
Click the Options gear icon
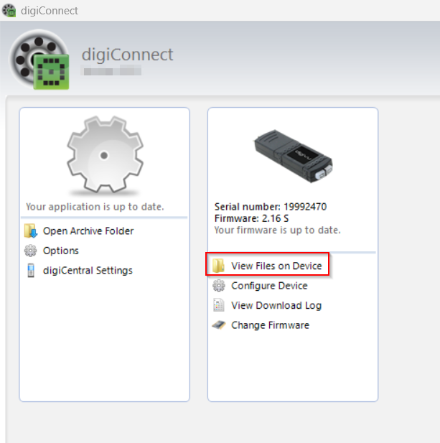click(x=30, y=251)
